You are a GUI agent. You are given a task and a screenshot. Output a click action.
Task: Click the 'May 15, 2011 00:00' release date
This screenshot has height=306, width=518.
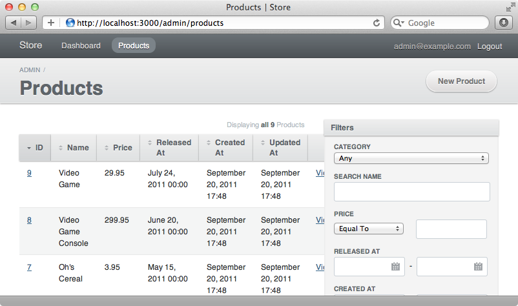click(x=168, y=273)
